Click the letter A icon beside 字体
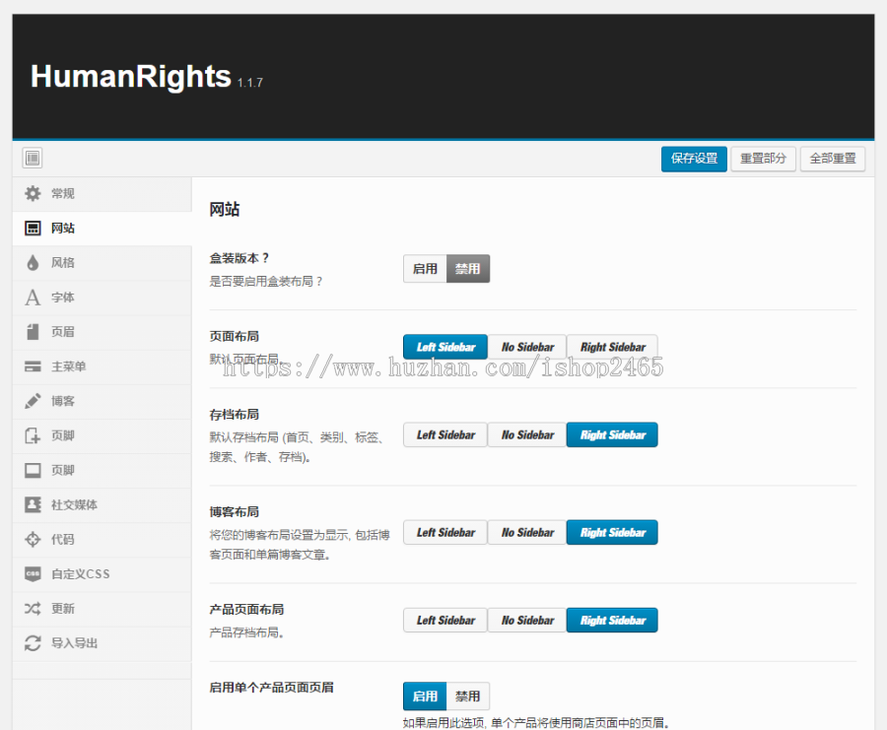 click(33, 297)
